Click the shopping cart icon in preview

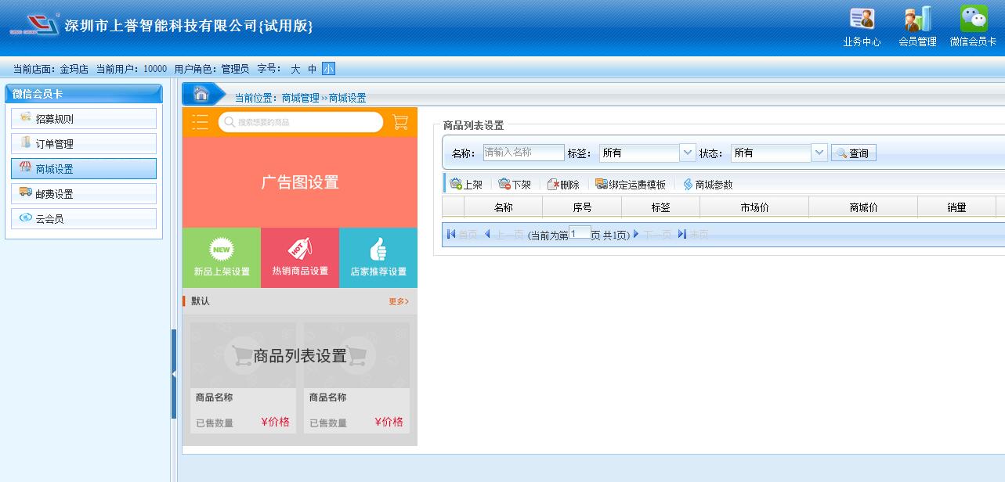coord(400,122)
